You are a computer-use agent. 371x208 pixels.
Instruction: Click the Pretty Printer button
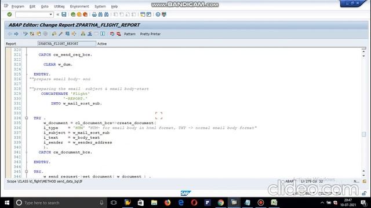point(150,34)
